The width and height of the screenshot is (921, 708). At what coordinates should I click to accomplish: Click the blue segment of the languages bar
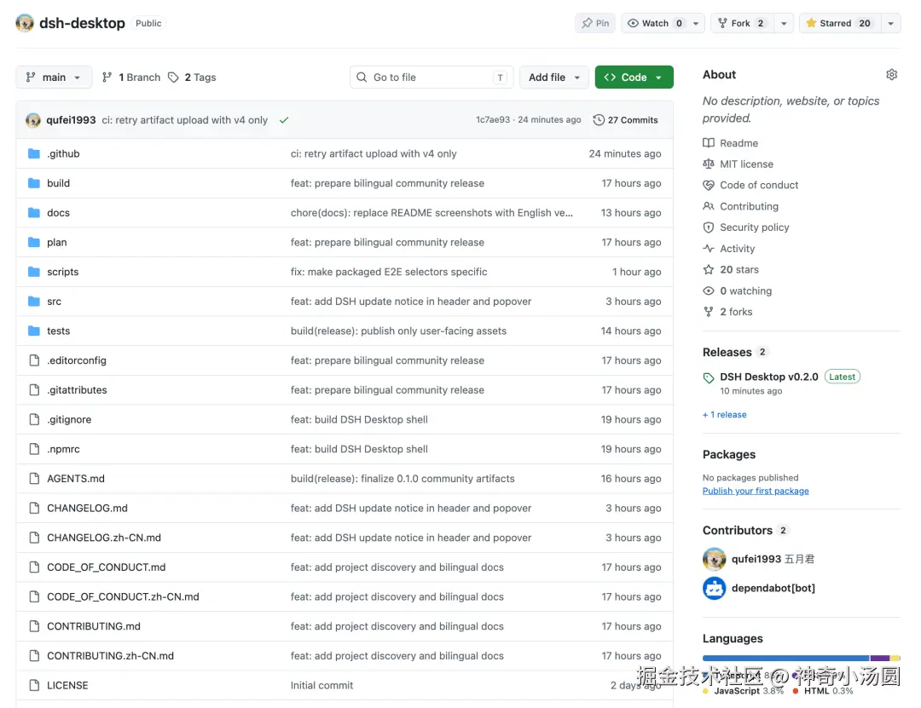[786, 658]
